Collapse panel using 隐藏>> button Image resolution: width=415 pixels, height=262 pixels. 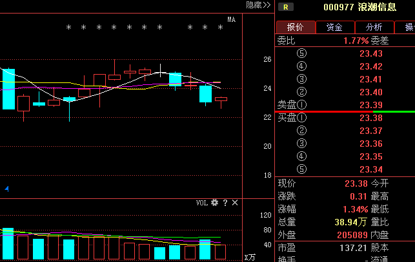point(258,5)
